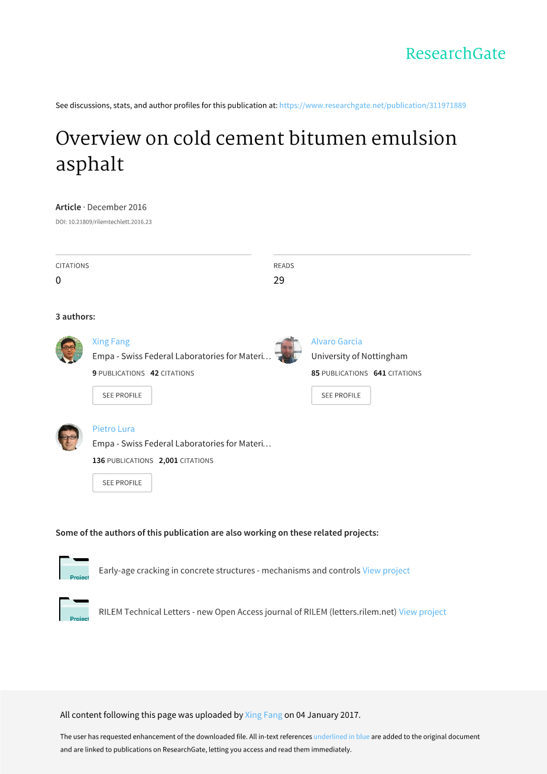Open View project for RILEM Technical Letters
Viewport: 547px width, 774px height.
pos(423,612)
